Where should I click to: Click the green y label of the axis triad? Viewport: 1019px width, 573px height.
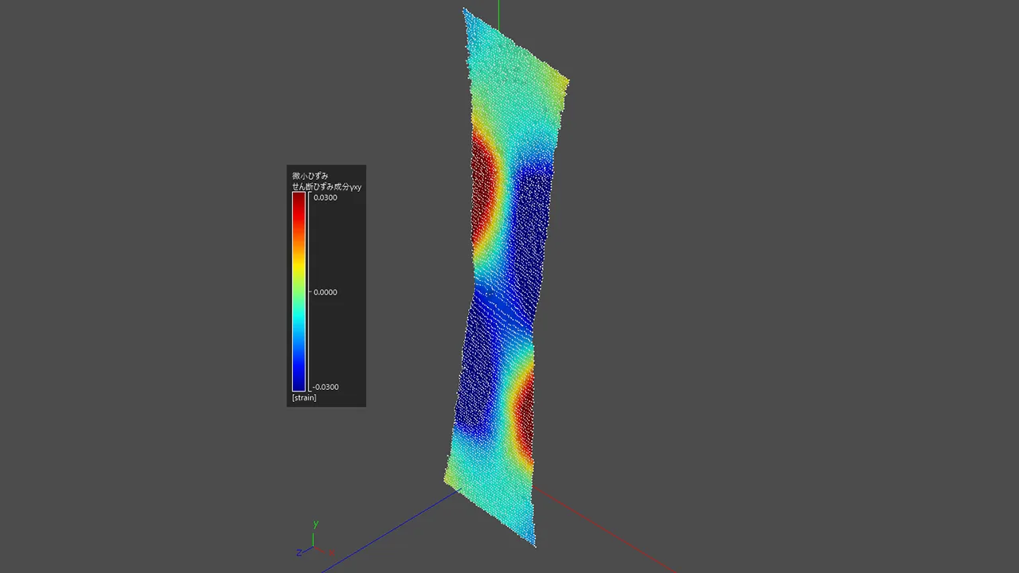pyautogui.click(x=316, y=524)
